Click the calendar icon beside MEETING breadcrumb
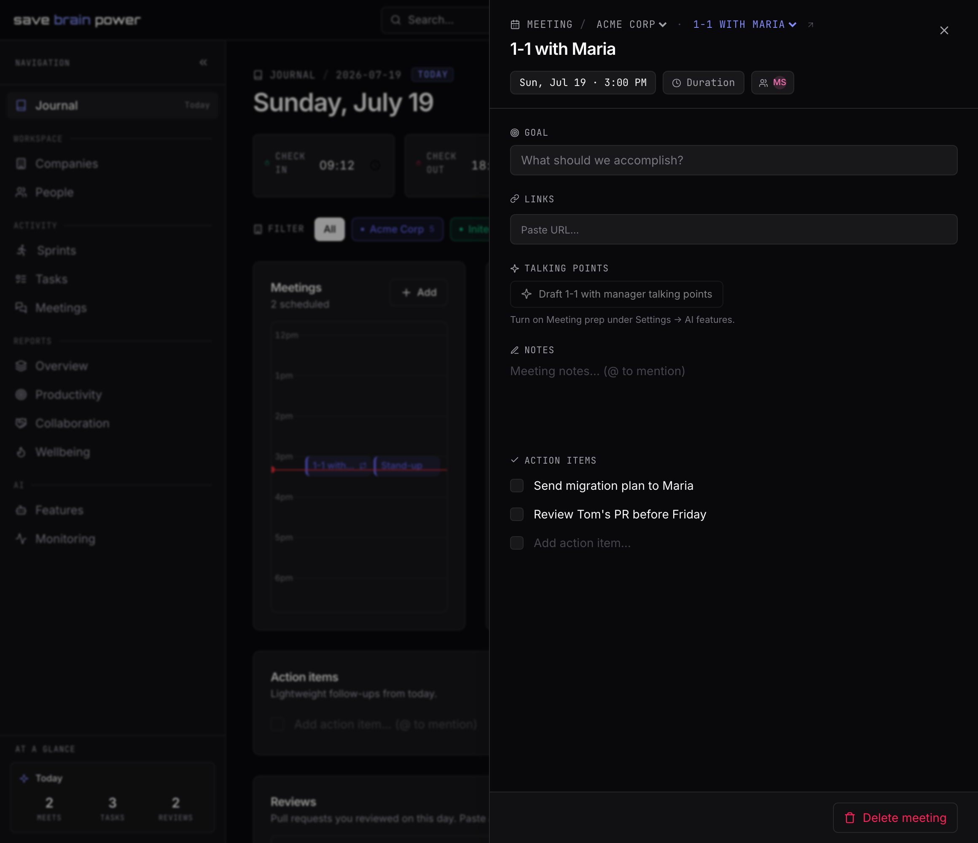 (x=515, y=24)
